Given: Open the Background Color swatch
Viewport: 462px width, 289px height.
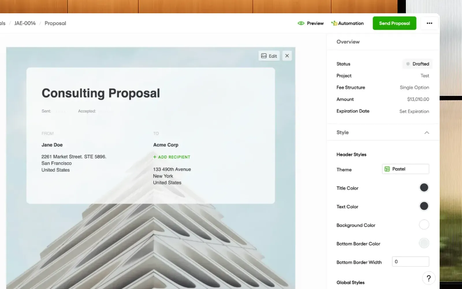Looking at the screenshot, I should click(424, 225).
